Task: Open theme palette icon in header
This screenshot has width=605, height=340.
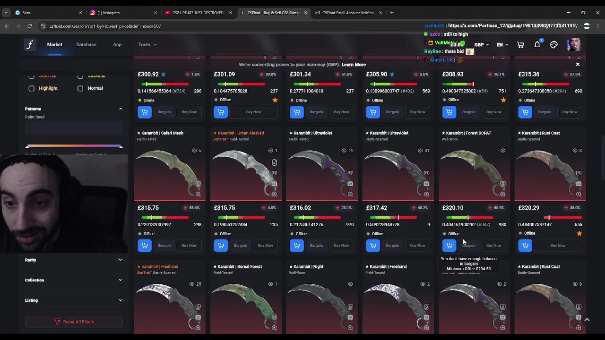Action: coord(554,45)
